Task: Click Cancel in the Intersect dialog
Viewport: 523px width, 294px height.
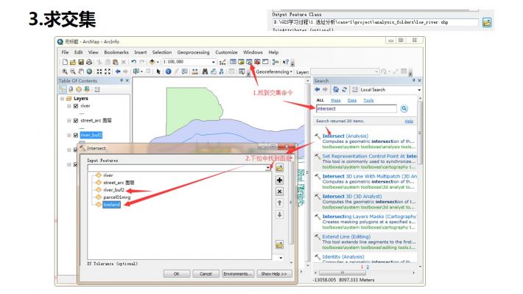Action: (206, 274)
